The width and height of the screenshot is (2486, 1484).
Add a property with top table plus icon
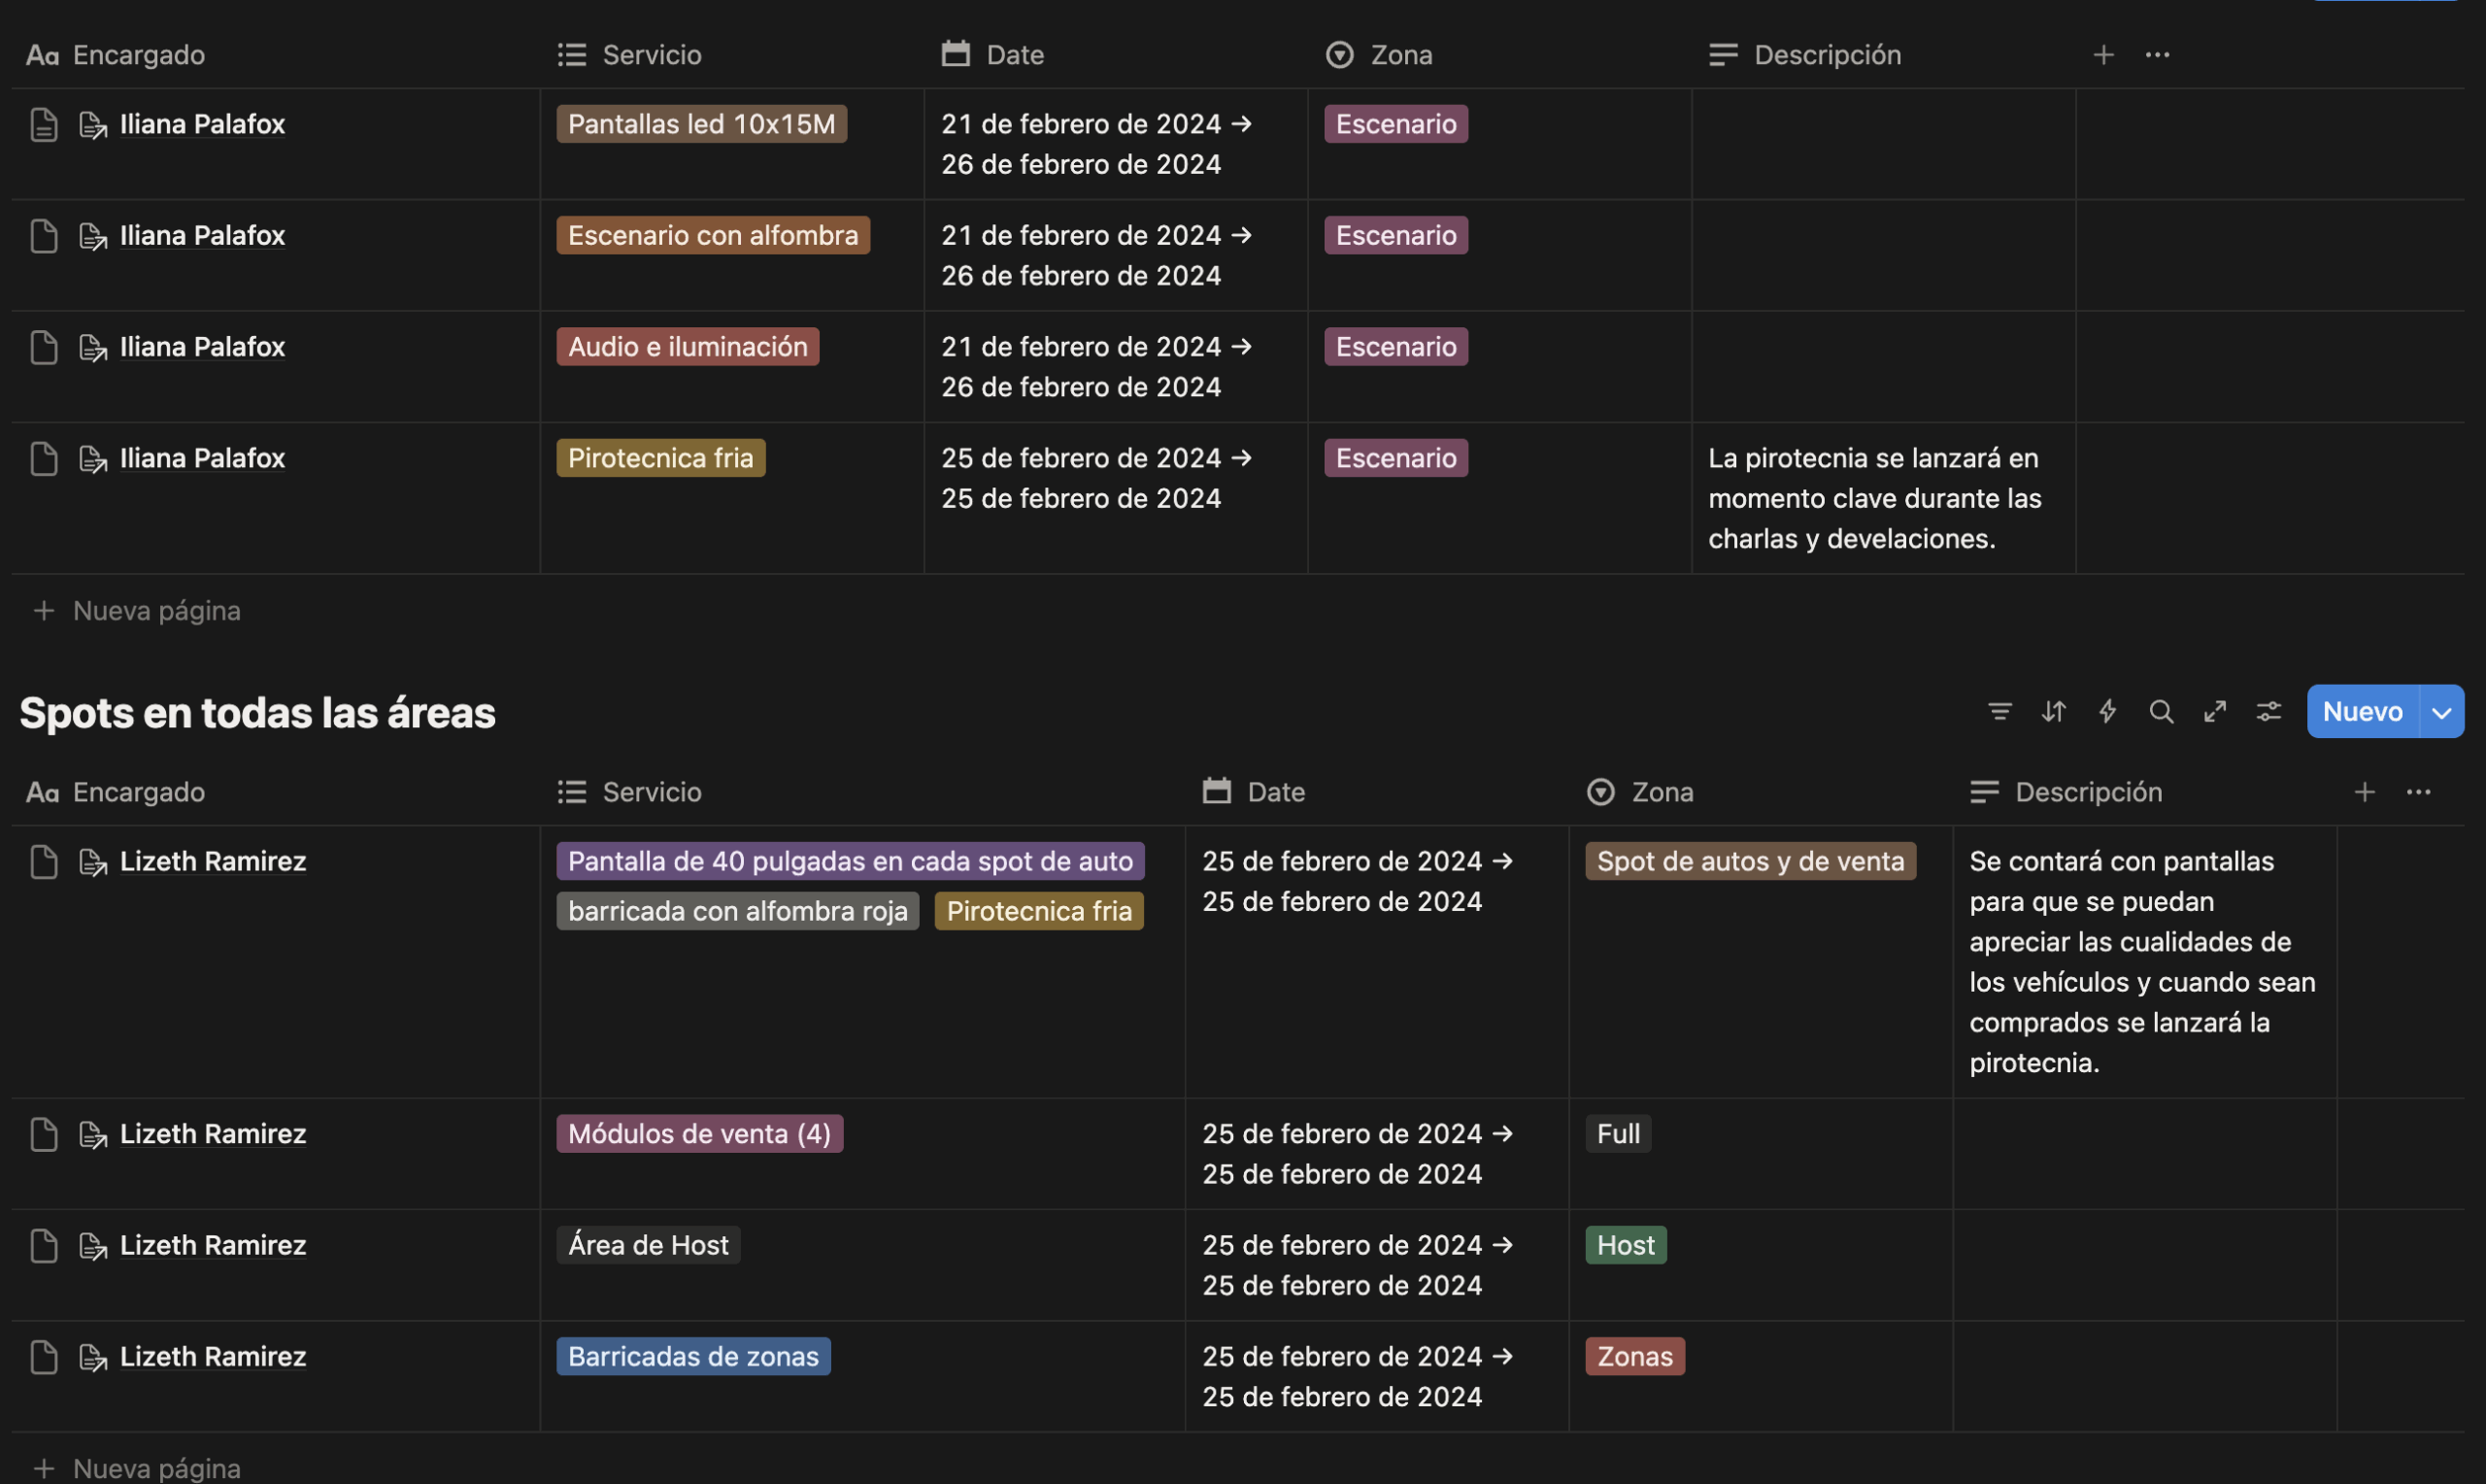(2103, 54)
